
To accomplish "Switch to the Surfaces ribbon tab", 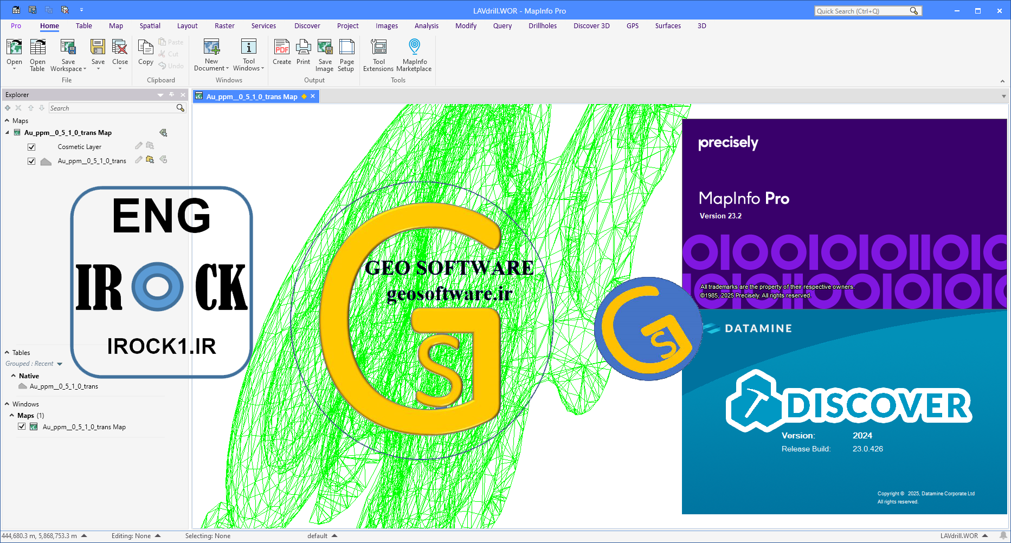I will [668, 26].
